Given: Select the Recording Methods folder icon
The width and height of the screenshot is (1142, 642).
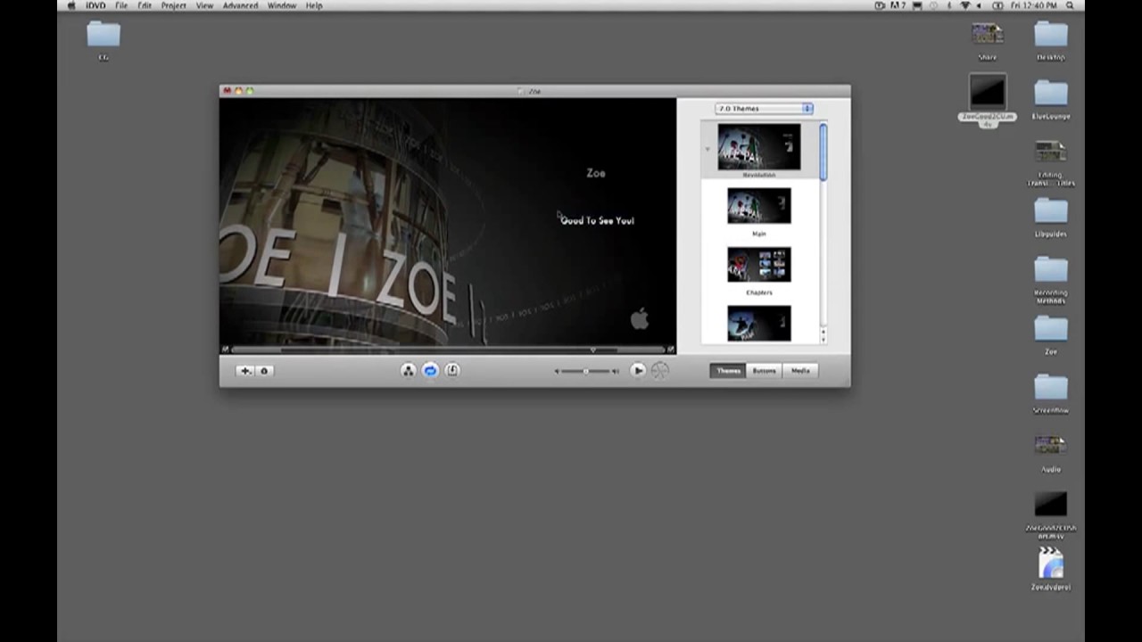Looking at the screenshot, I should click(x=1051, y=270).
